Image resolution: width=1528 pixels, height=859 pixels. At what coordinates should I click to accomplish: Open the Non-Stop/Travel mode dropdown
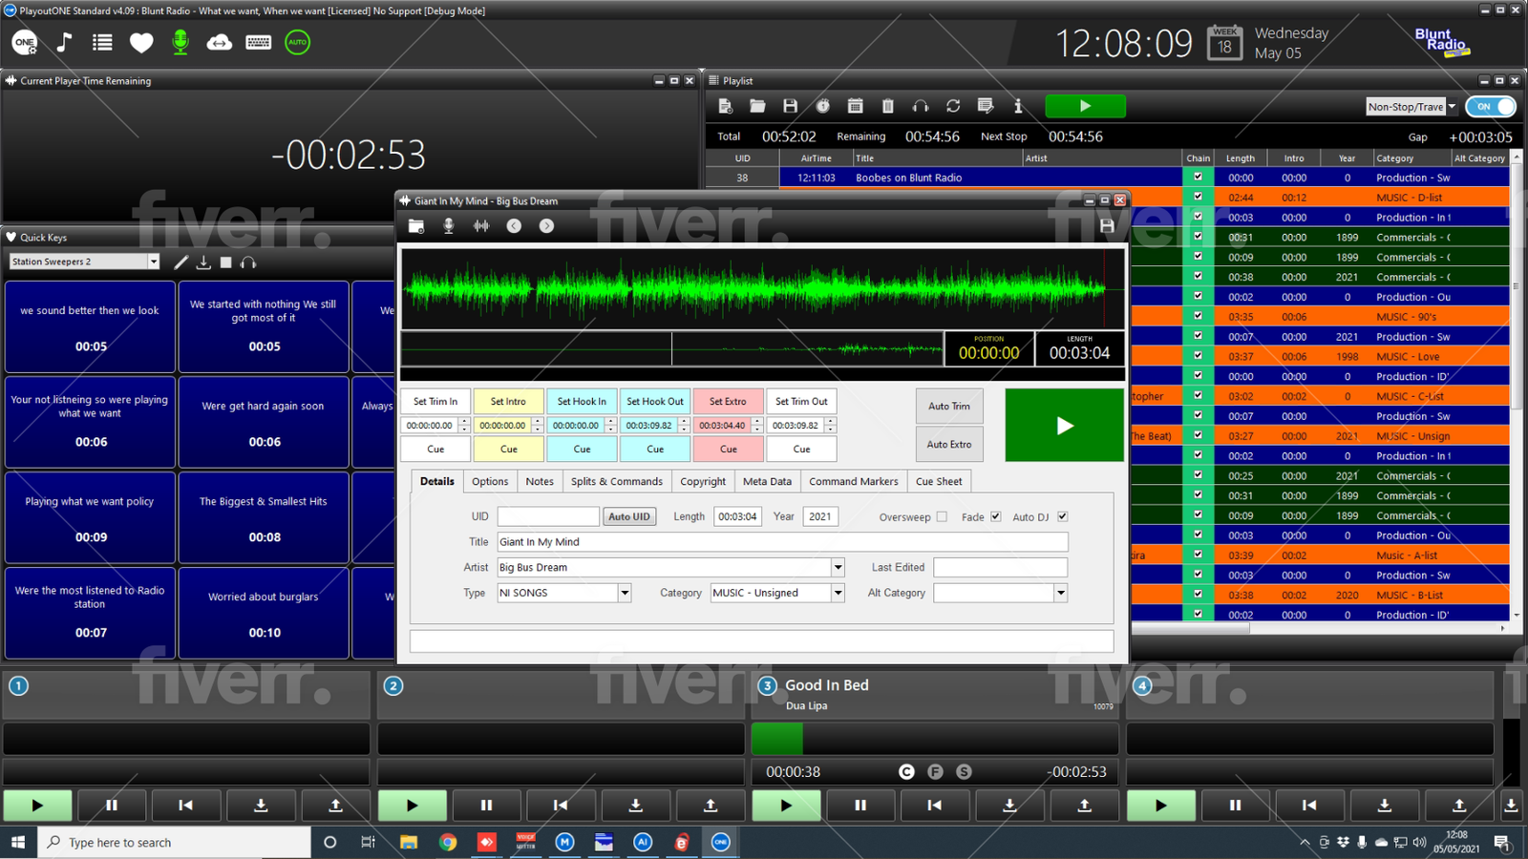point(1452,107)
